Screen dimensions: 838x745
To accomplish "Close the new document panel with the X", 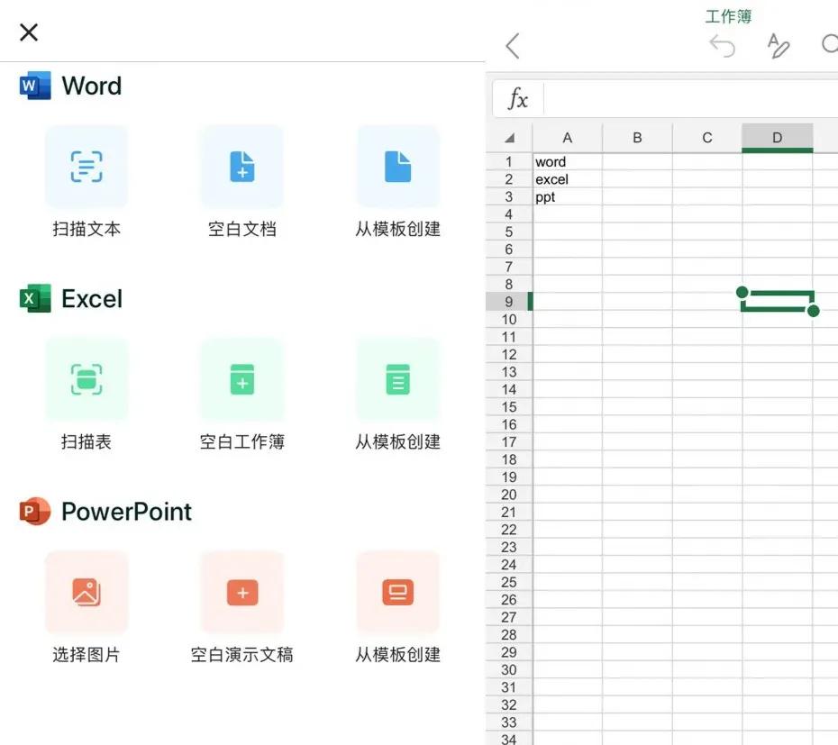I will 28,32.
